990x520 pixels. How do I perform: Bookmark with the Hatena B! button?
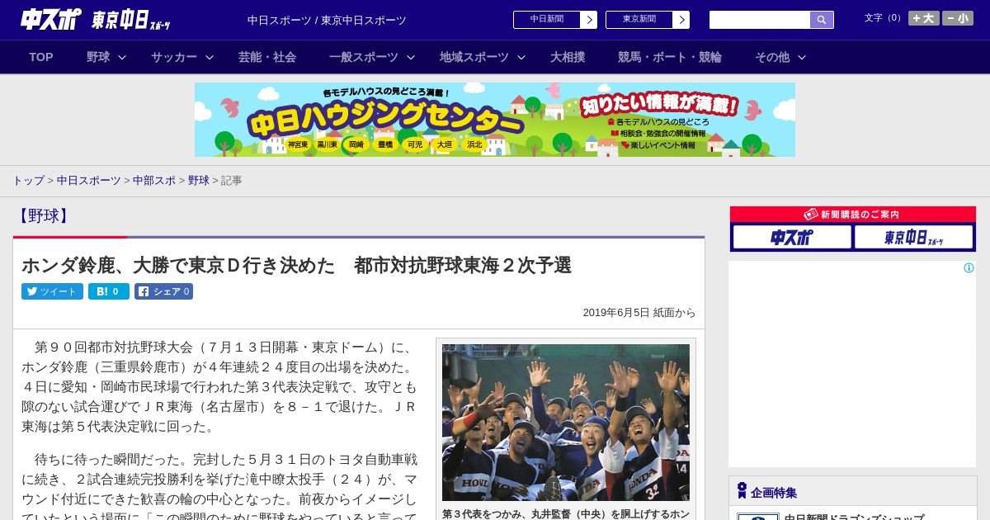[x=109, y=291]
